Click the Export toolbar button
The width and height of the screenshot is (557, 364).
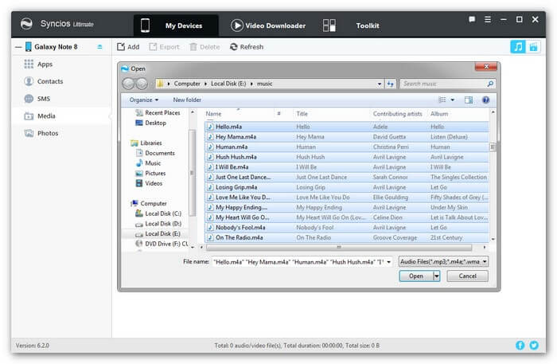pos(164,47)
